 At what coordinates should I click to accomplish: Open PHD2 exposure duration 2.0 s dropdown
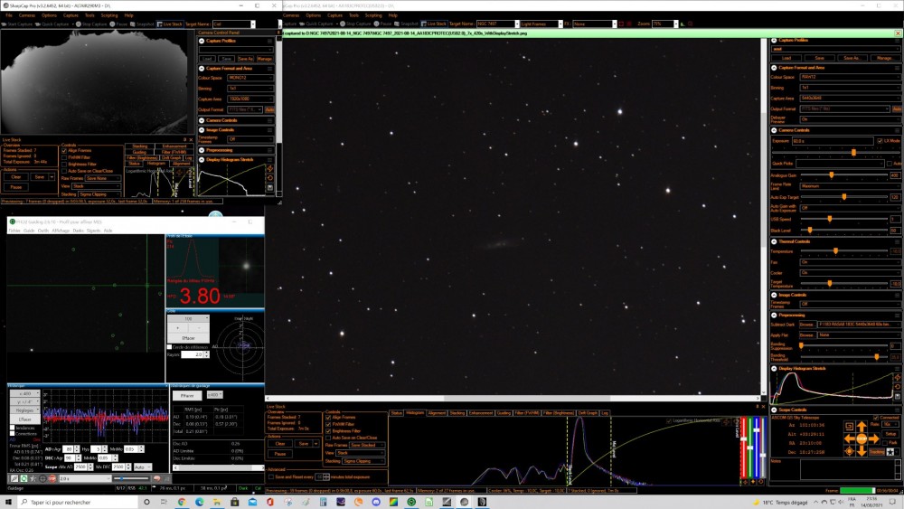83,478
